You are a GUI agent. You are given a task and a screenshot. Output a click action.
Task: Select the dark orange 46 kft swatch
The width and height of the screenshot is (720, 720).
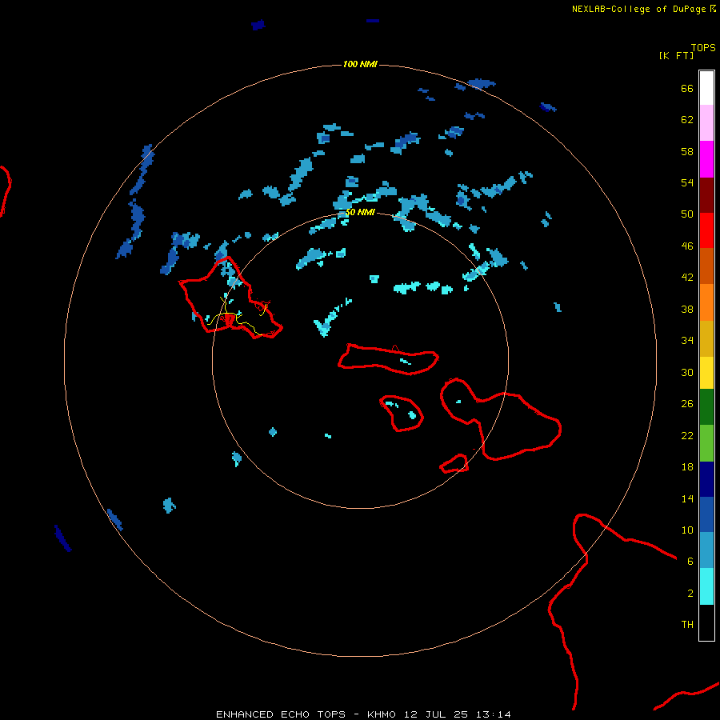tap(706, 266)
